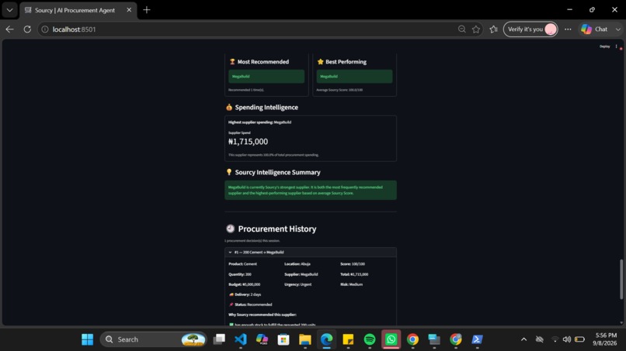Collapse the #1 — 200 Cement Megabuild entry
Viewport: 626px width, 351px height.
coord(311,252)
